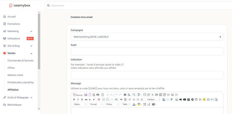Open the Templates icon in the editor
Viewport: 232px width, 114px height.
103,95
